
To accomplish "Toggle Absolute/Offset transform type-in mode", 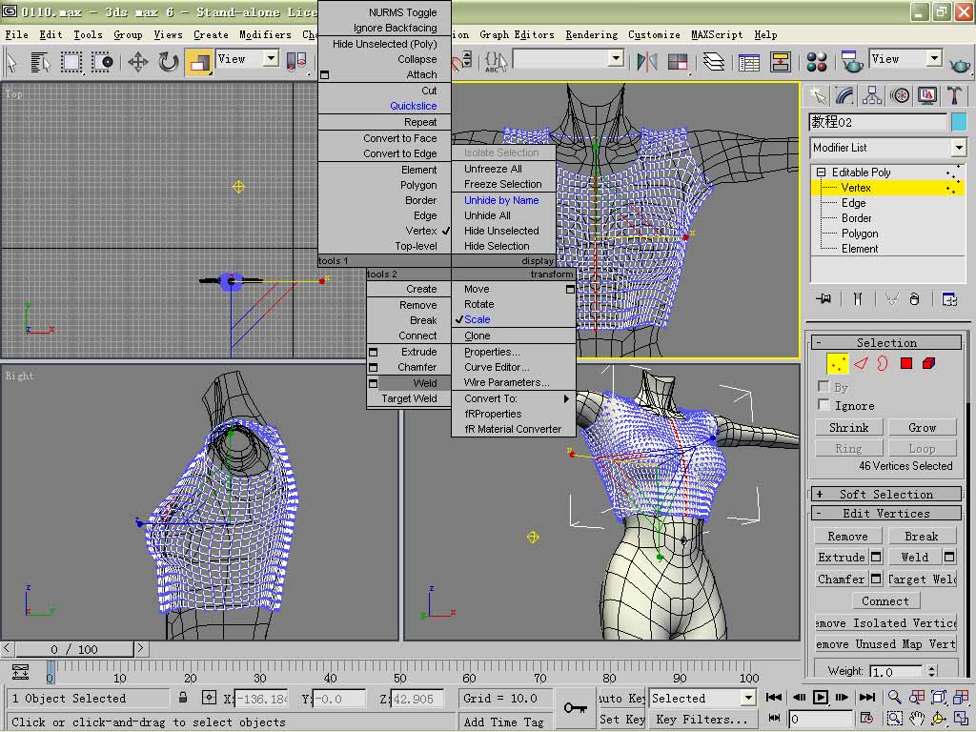I will pos(209,699).
